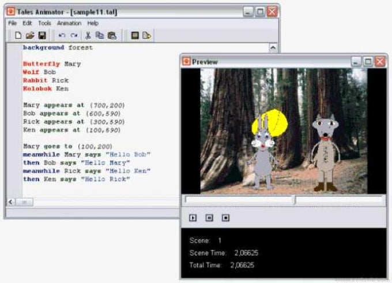Open the Tools menu
Viewport: 392px width, 283px height.
(44, 23)
